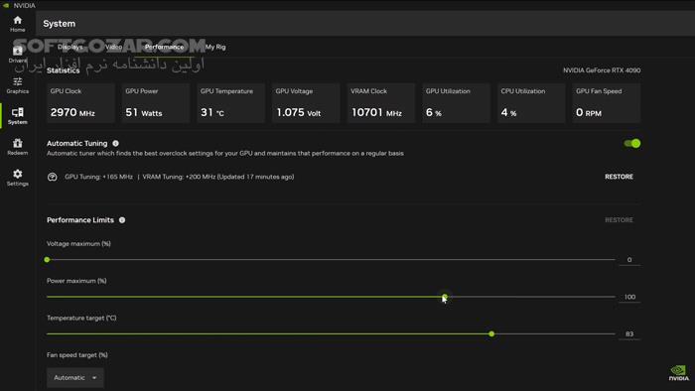Viewport: 695px width, 391px height.
Task: Restore Automatic Tuning settings
Action: (x=619, y=177)
